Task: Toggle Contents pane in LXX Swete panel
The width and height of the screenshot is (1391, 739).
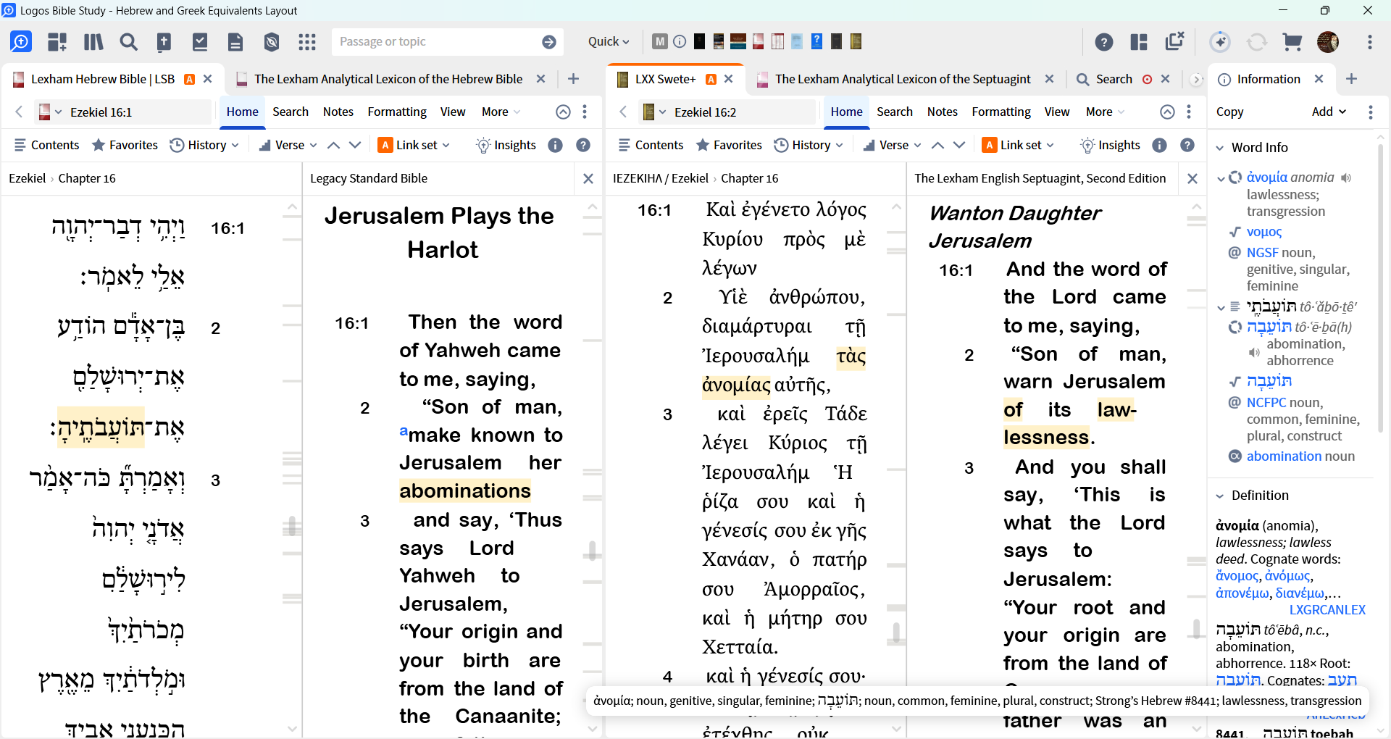Action: 651,146
